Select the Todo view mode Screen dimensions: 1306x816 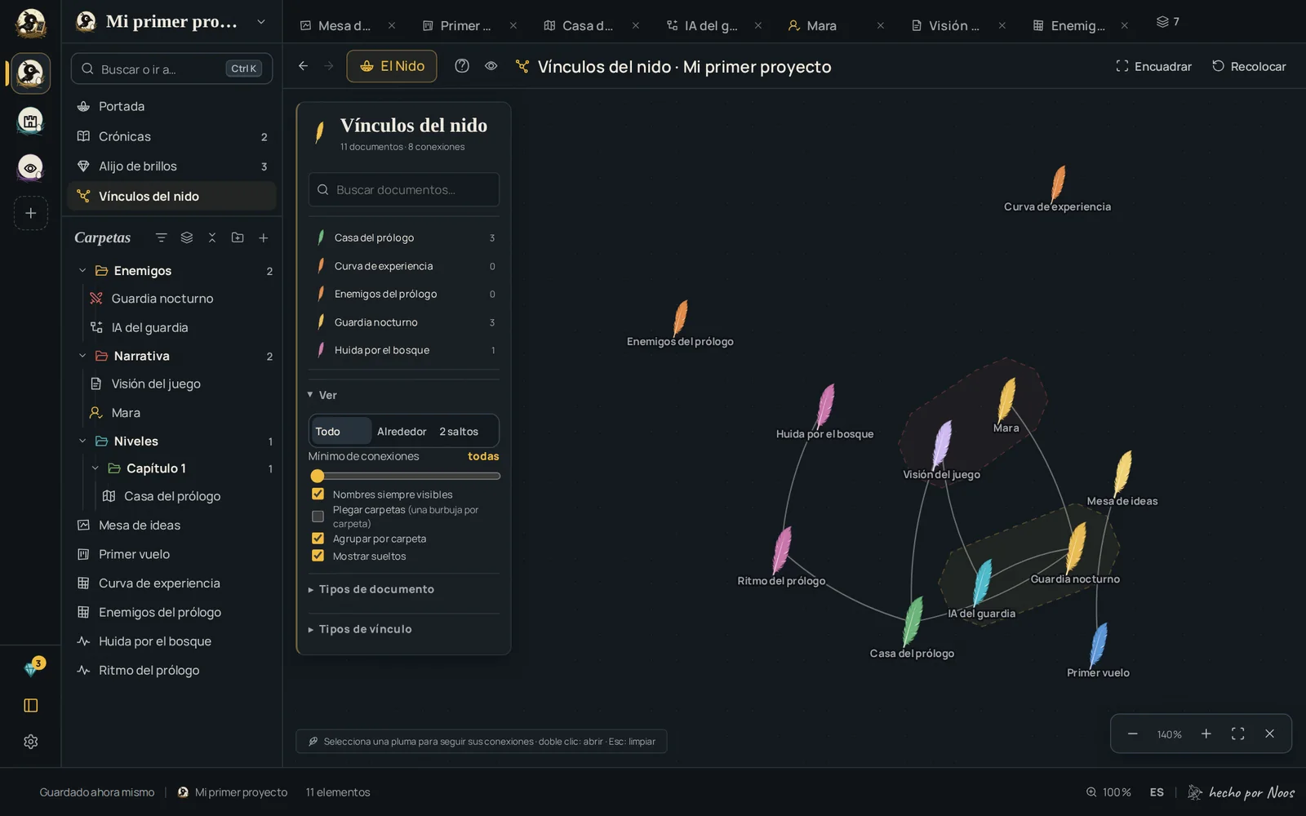340,431
